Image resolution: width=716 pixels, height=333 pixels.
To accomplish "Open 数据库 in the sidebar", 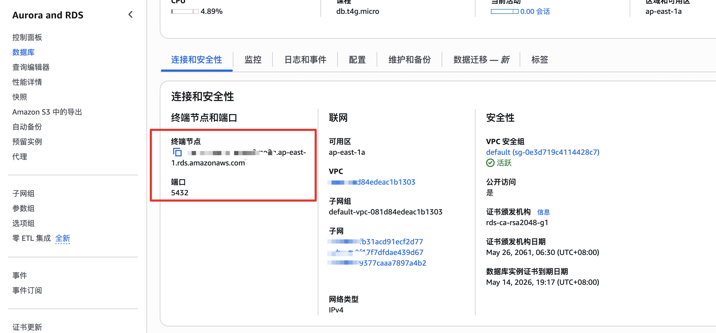I will tap(23, 52).
